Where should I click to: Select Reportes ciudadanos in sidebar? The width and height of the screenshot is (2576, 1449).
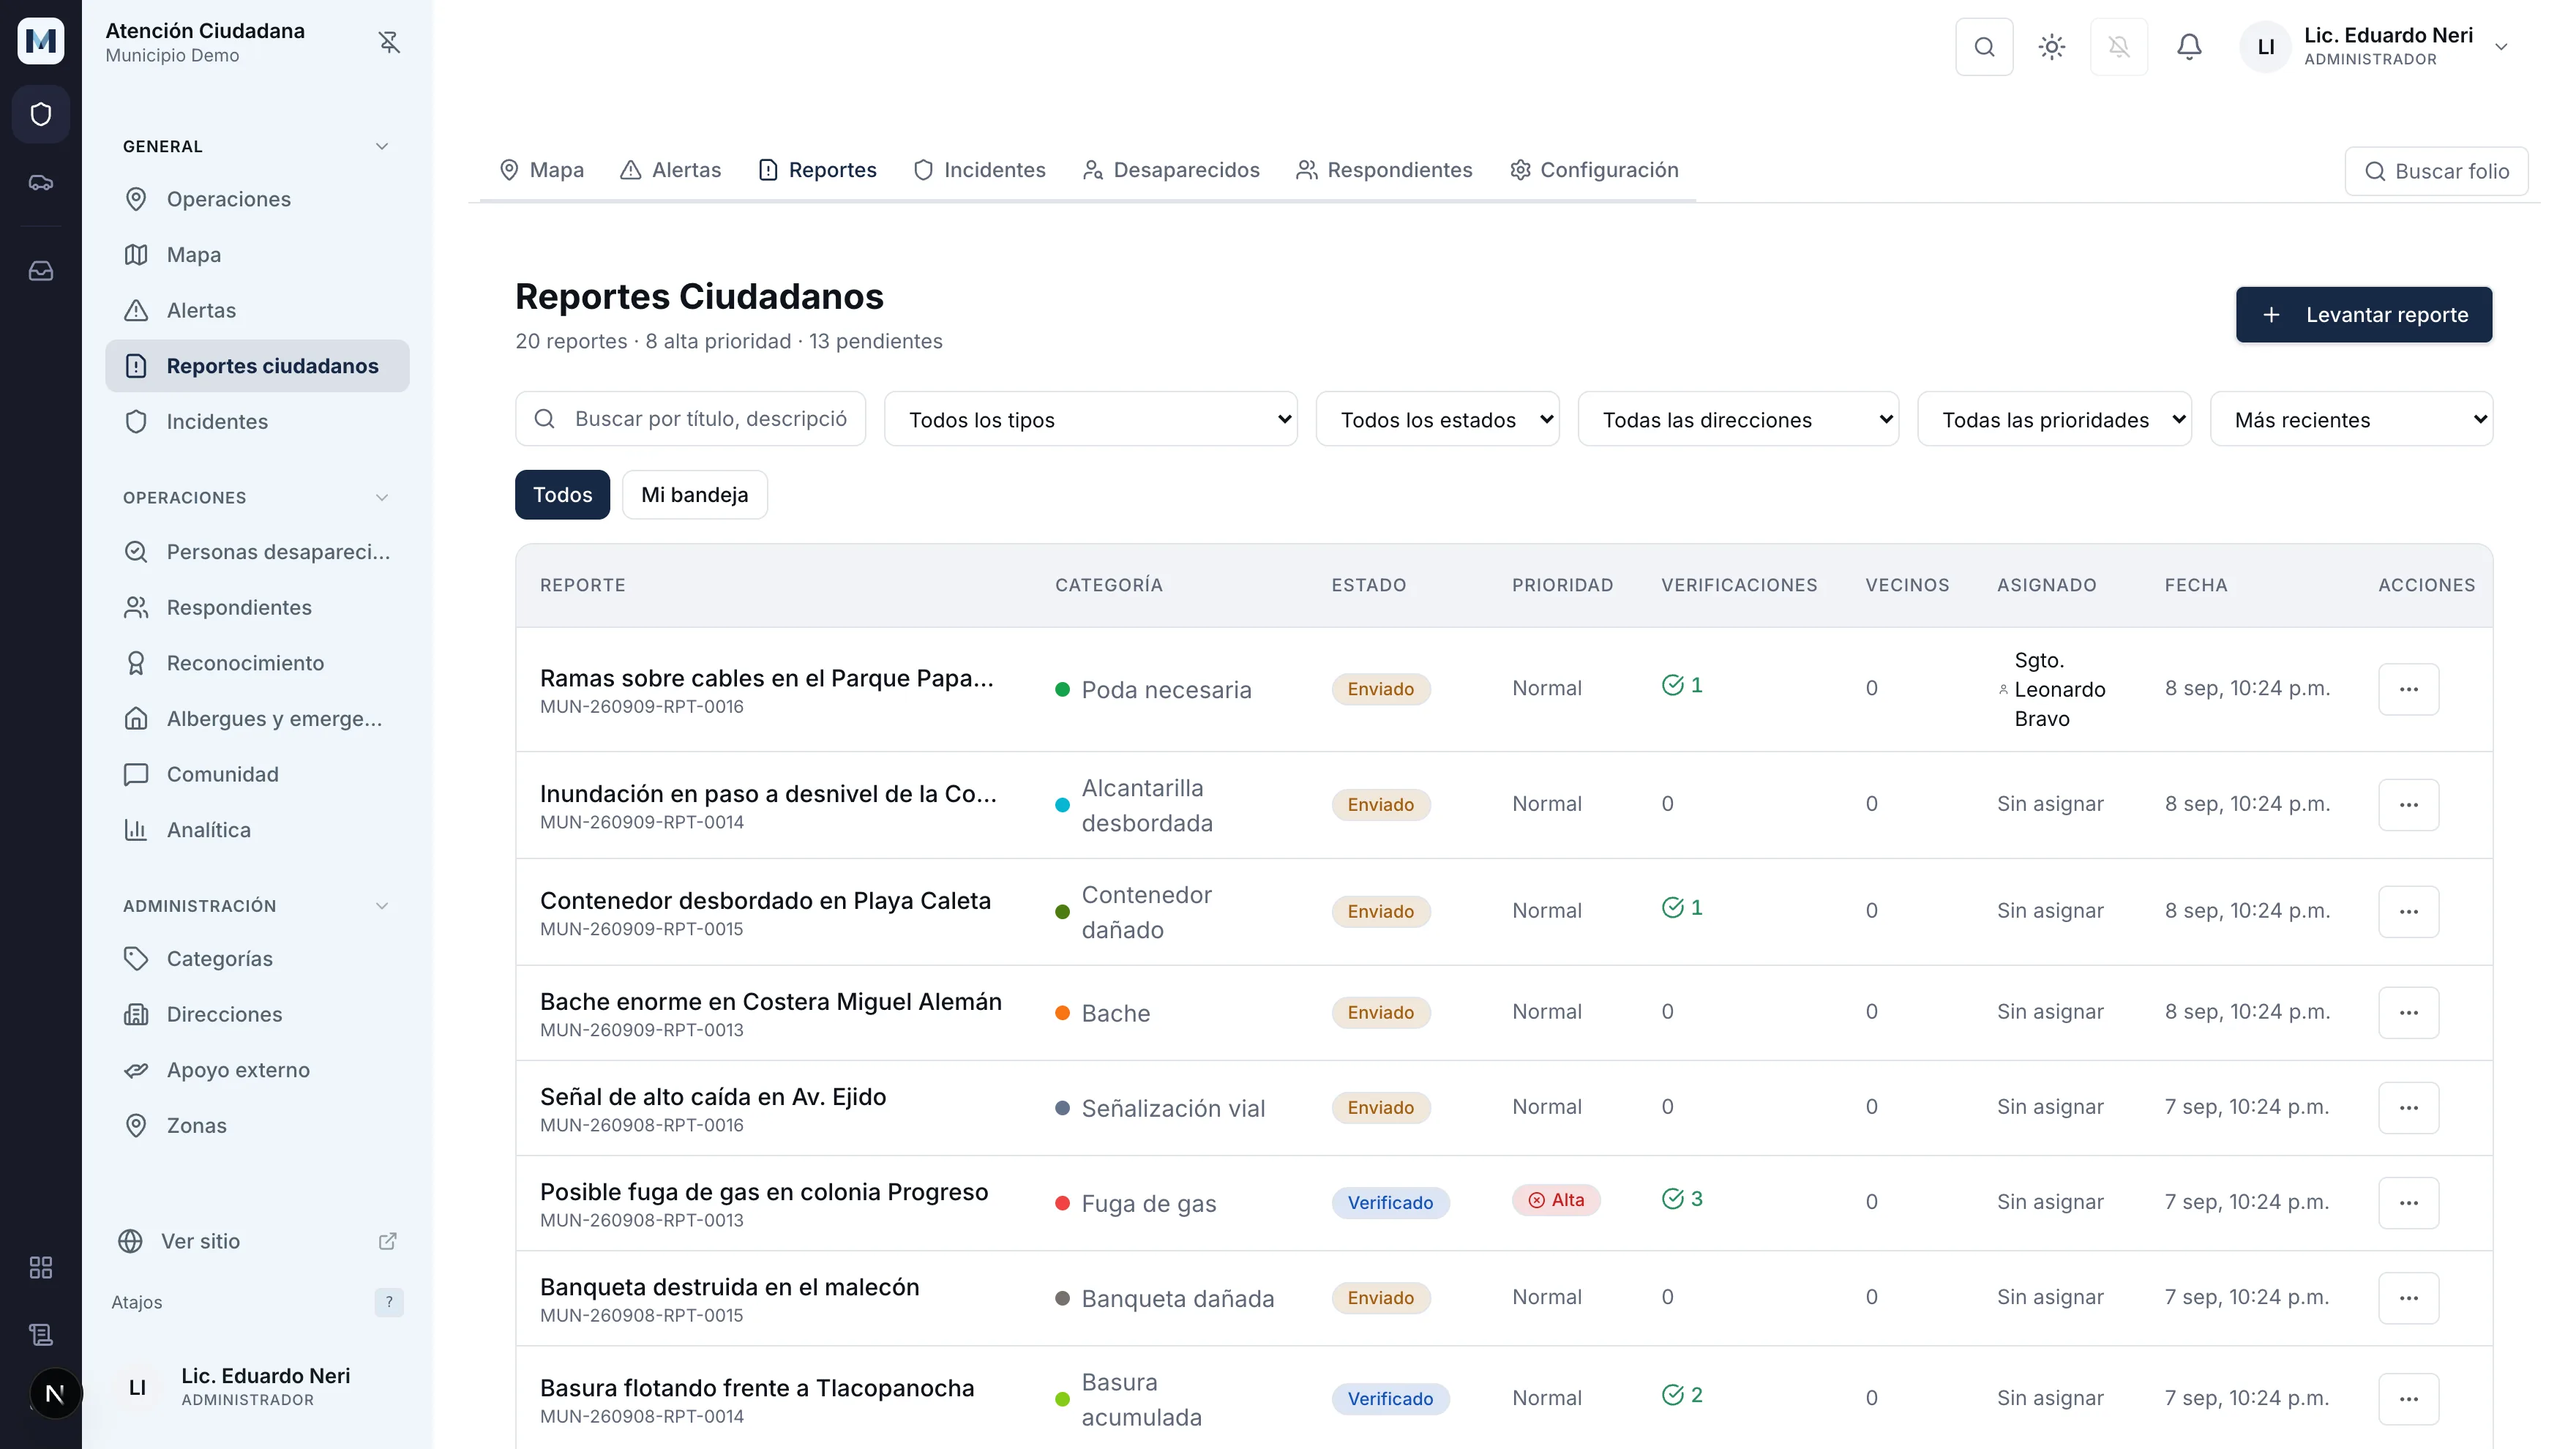coord(257,366)
